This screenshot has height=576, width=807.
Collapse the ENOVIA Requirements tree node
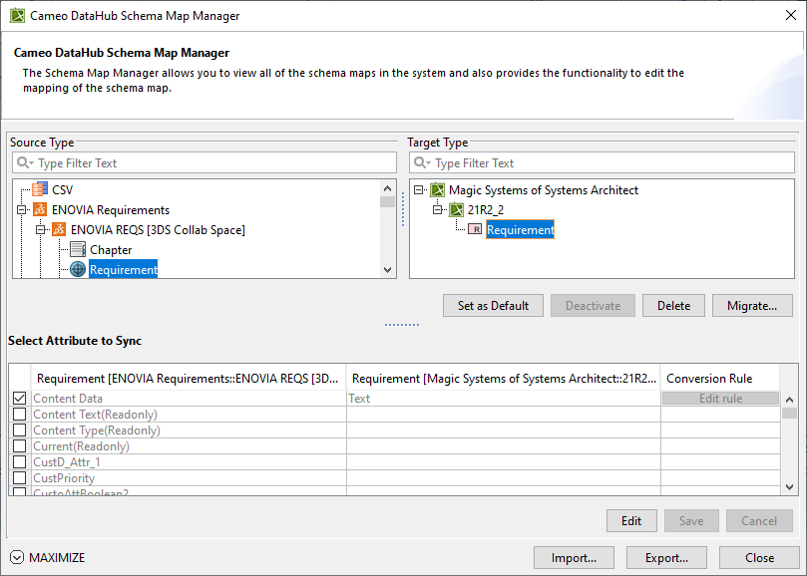(21, 210)
